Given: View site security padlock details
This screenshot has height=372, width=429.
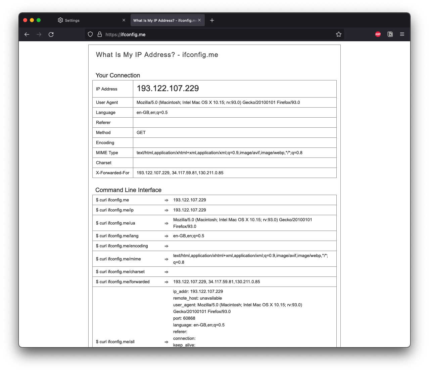Looking at the screenshot, I should [99, 34].
